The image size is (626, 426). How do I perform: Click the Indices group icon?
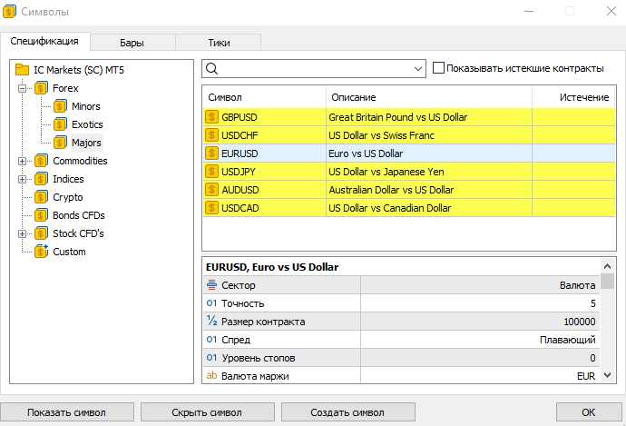coord(41,179)
